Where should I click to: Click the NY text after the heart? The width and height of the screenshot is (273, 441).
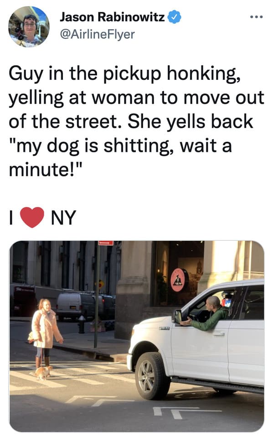(63, 218)
